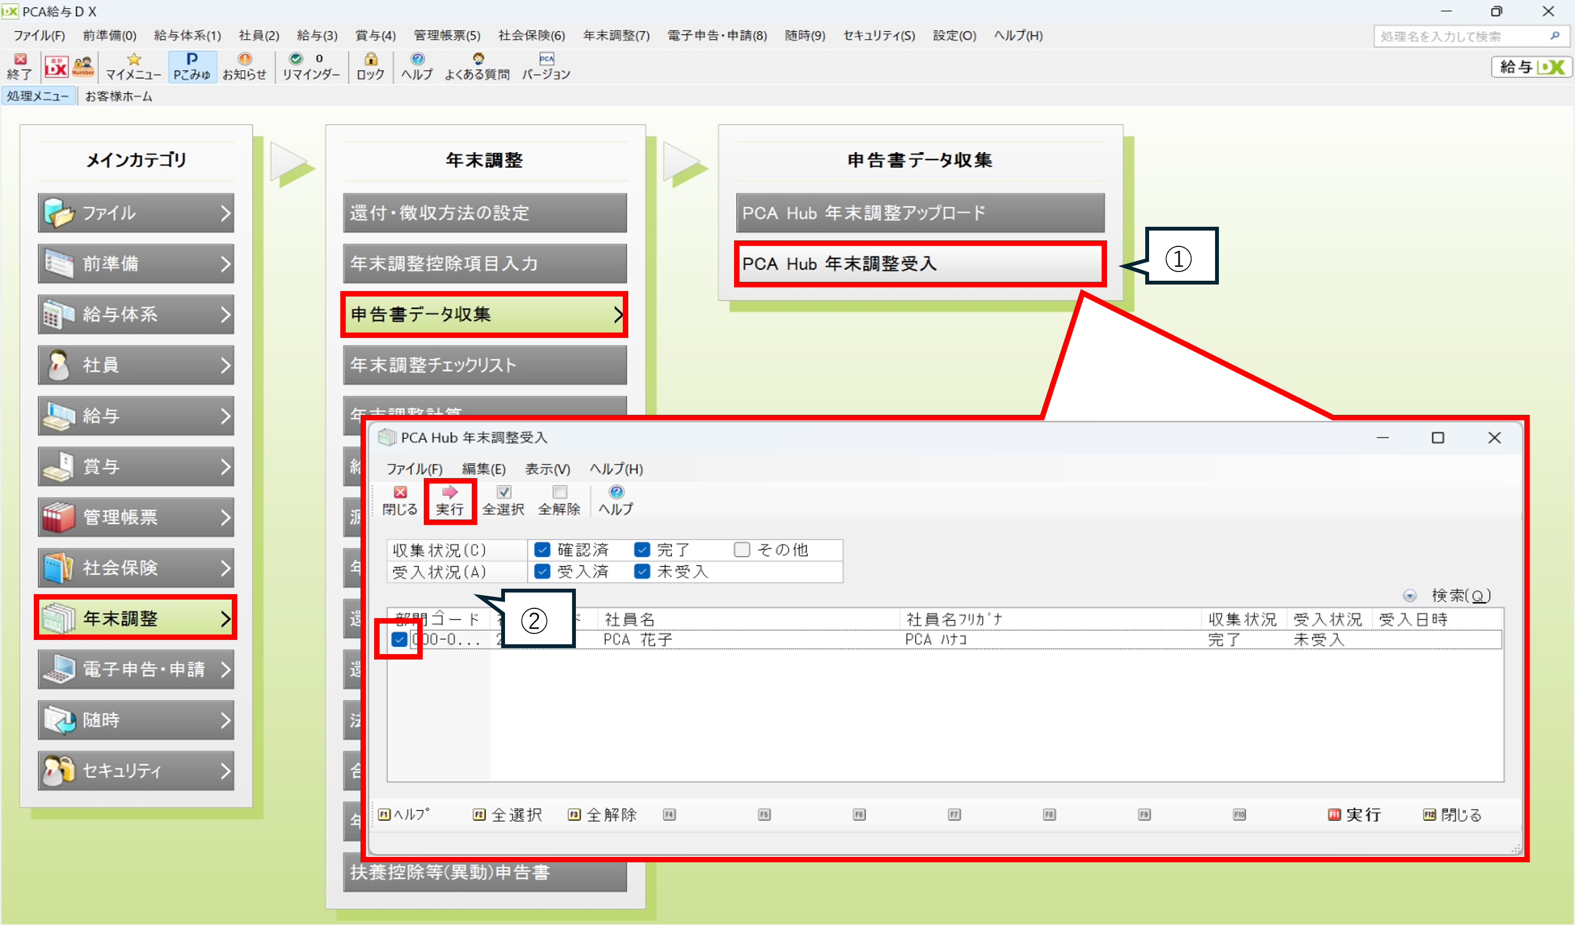This screenshot has height=925, width=1575.
Task: Open PCA Hub 年末調整アップロード
Action: (920, 213)
